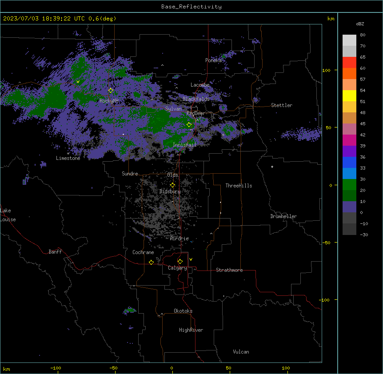This screenshot has height=374, width=383.
Task: Click the km unit label at bottom left
Action: click(x=7, y=369)
